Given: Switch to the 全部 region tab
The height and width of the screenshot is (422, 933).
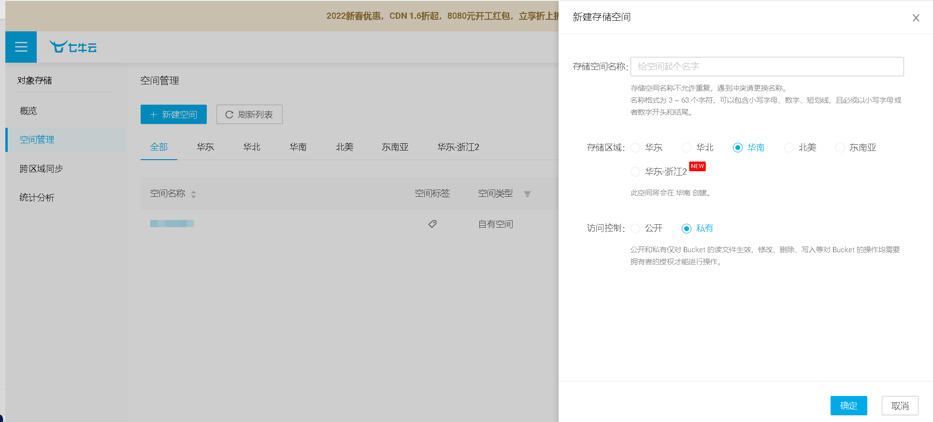Looking at the screenshot, I should coord(159,147).
